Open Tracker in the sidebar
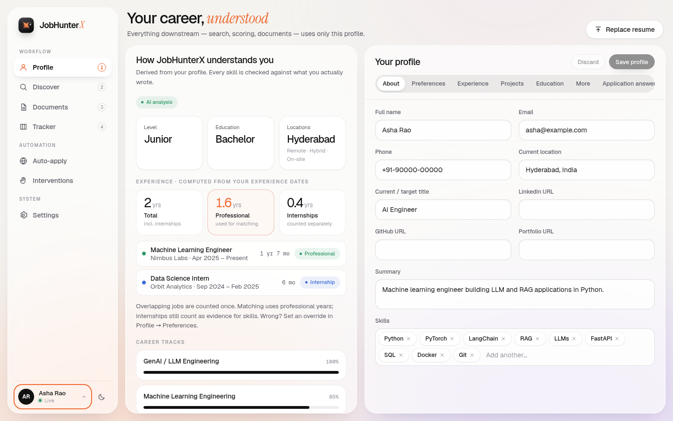The image size is (673, 421). (x=63, y=127)
